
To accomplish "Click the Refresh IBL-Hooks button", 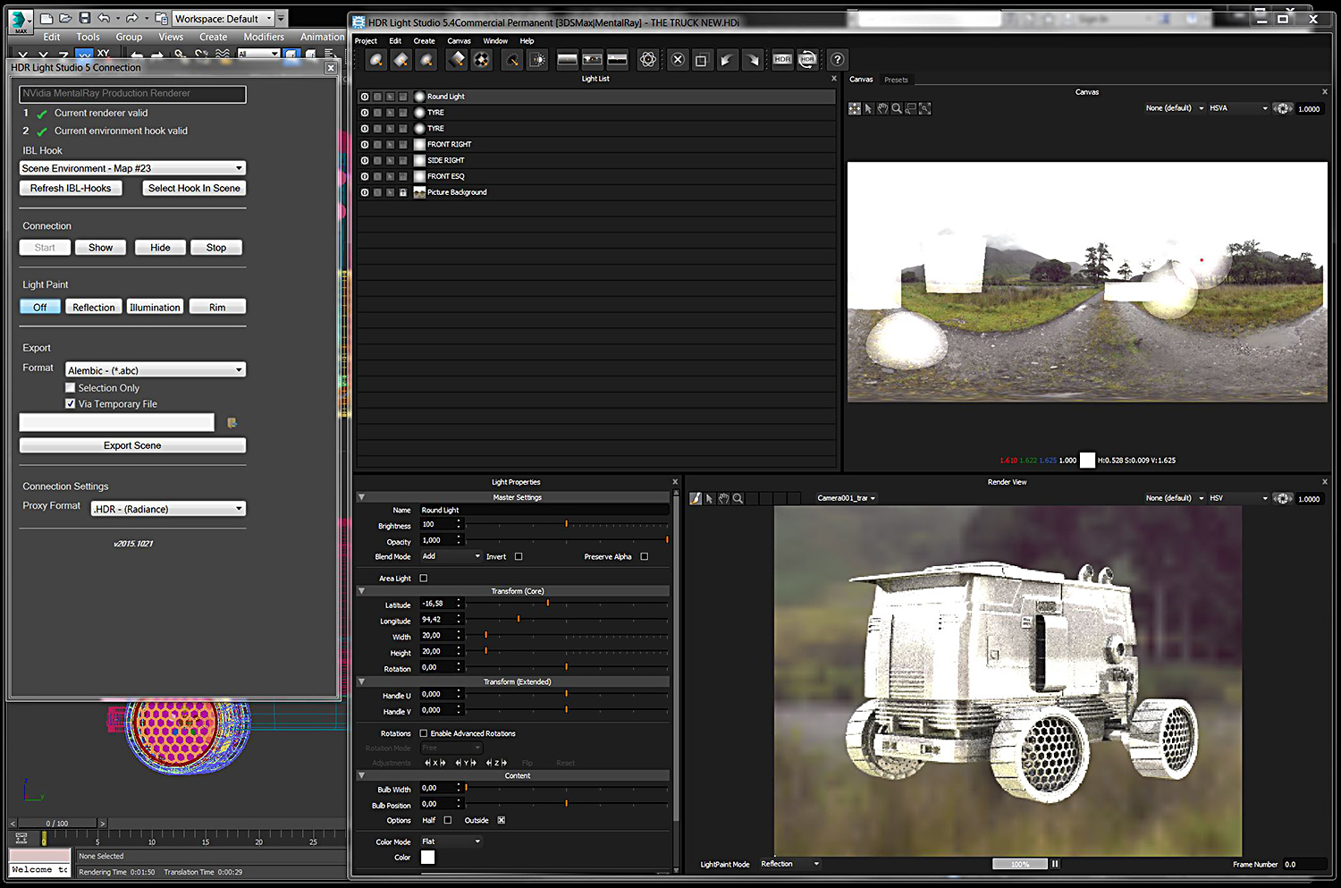I will click(71, 188).
